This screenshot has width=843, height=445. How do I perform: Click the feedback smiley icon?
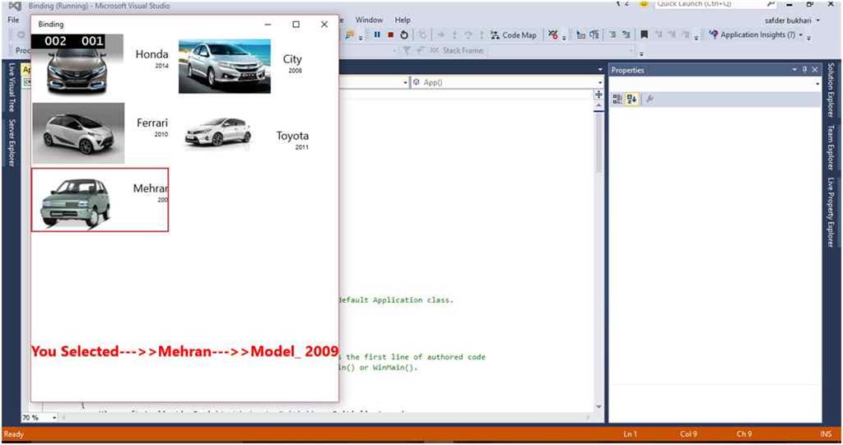[x=643, y=4]
